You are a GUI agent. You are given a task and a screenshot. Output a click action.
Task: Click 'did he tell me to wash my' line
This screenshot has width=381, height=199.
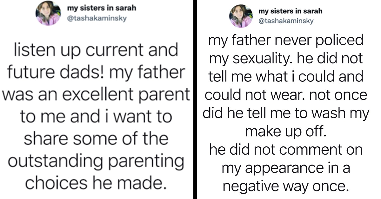click(x=285, y=113)
